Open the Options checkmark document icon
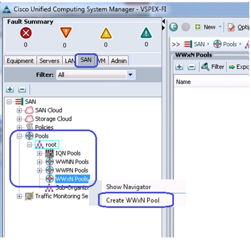Screen dimensions: 251x251 click(x=231, y=27)
